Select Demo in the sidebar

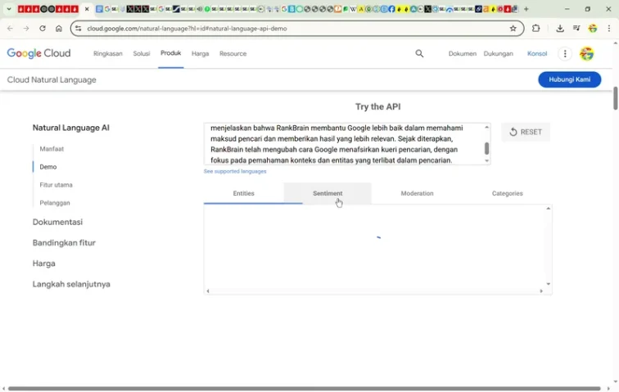(x=48, y=167)
